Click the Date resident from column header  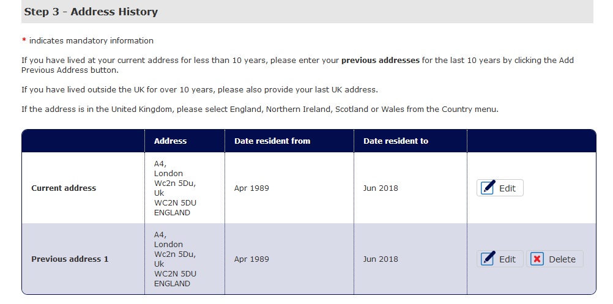[272, 141]
